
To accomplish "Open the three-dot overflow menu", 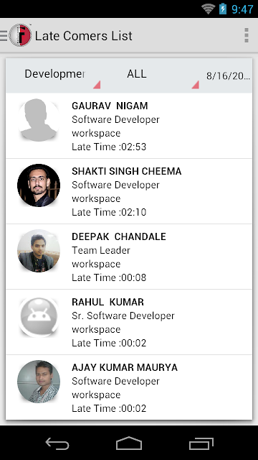I will [247, 35].
